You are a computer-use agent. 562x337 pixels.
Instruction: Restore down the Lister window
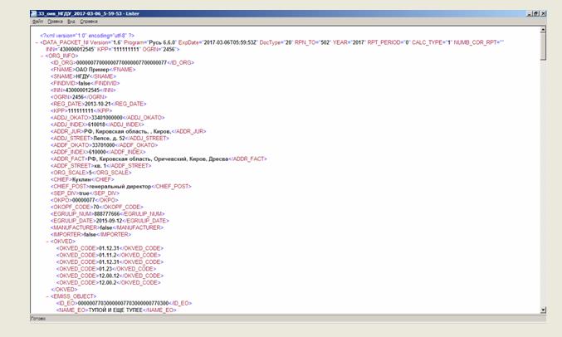pos(536,13)
